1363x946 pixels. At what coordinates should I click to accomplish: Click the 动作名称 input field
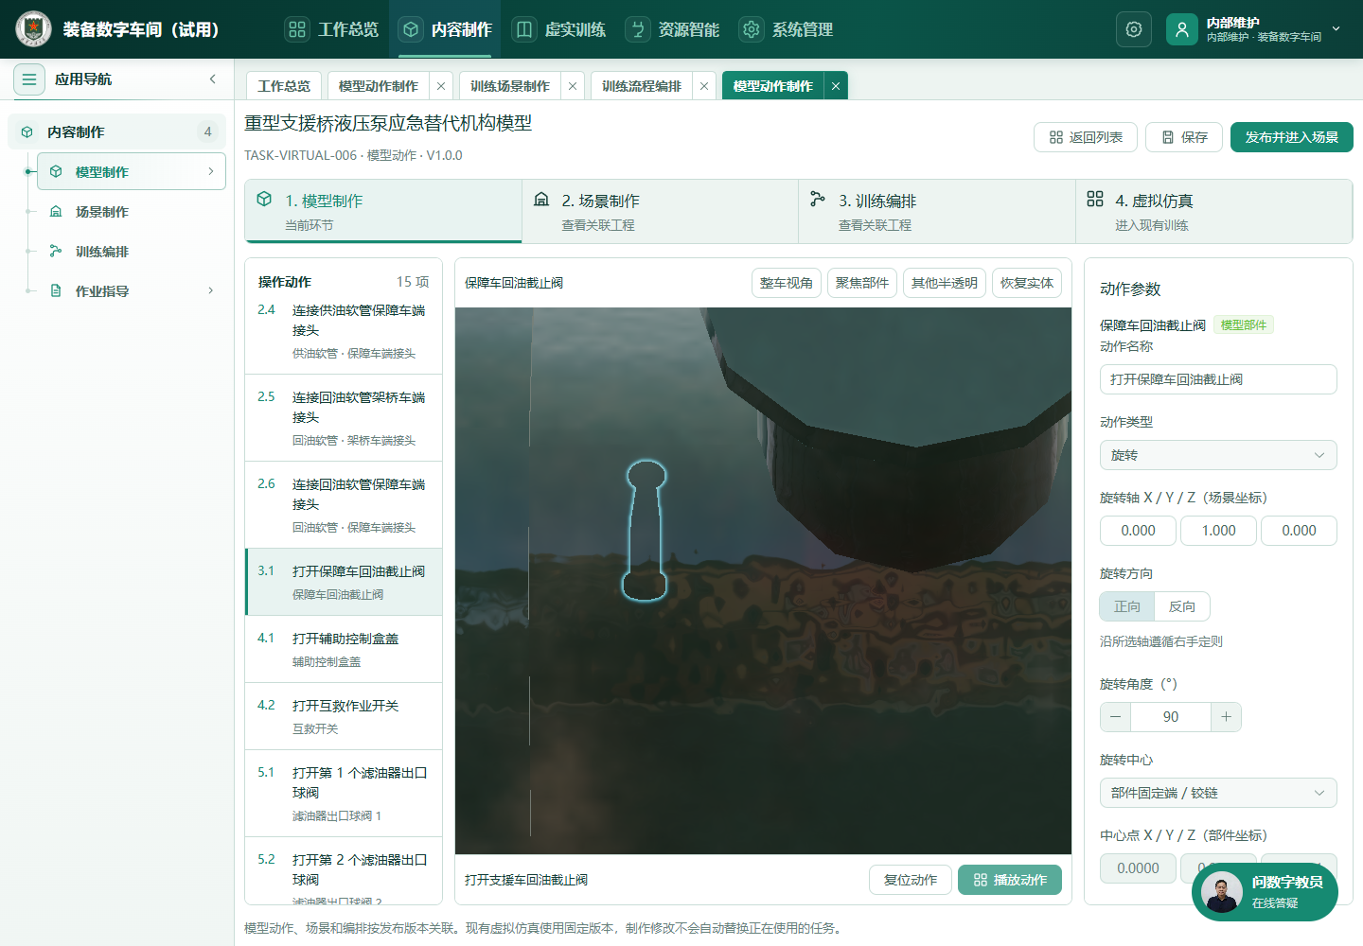pyautogui.click(x=1218, y=379)
